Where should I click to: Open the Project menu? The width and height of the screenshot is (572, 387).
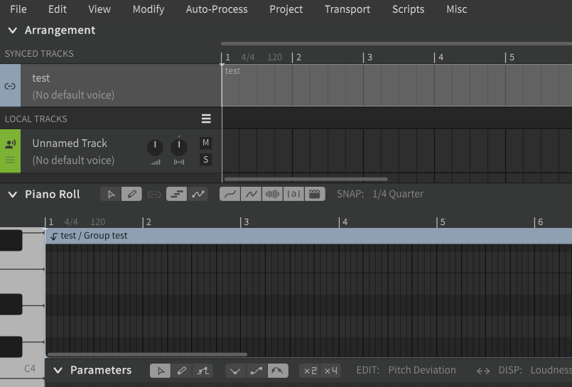[x=286, y=9]
